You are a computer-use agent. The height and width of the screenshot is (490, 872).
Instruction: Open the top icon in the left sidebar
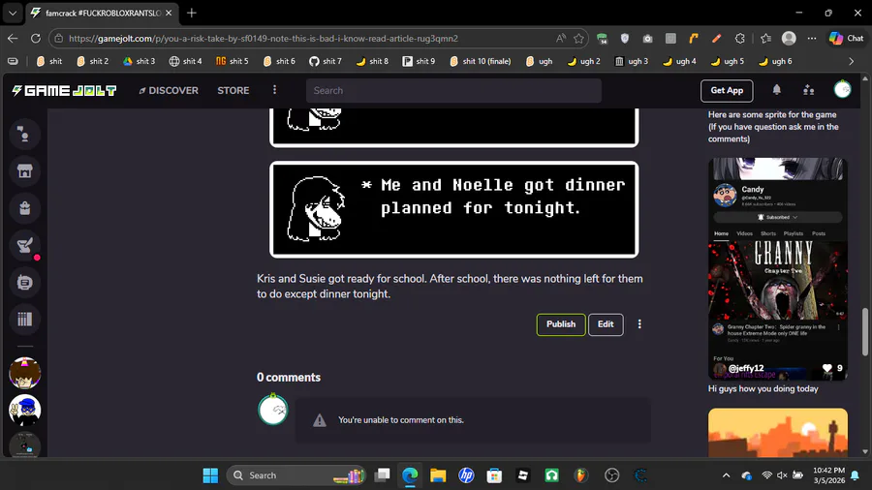24,134
